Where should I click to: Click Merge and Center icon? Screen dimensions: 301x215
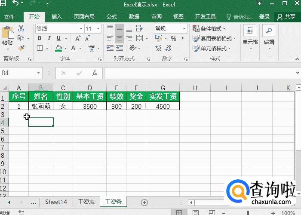[x=140, y=38]
